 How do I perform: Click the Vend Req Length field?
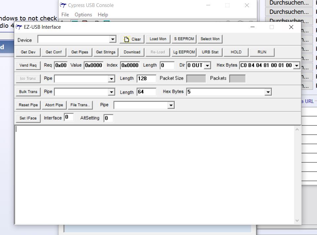[167, 65]
